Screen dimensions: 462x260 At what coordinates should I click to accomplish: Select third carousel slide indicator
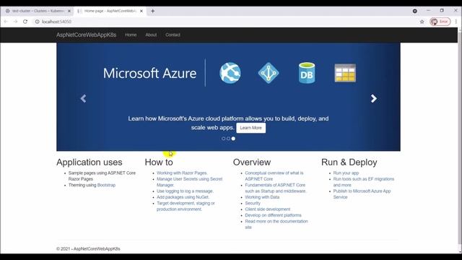(x=233, y=139)
